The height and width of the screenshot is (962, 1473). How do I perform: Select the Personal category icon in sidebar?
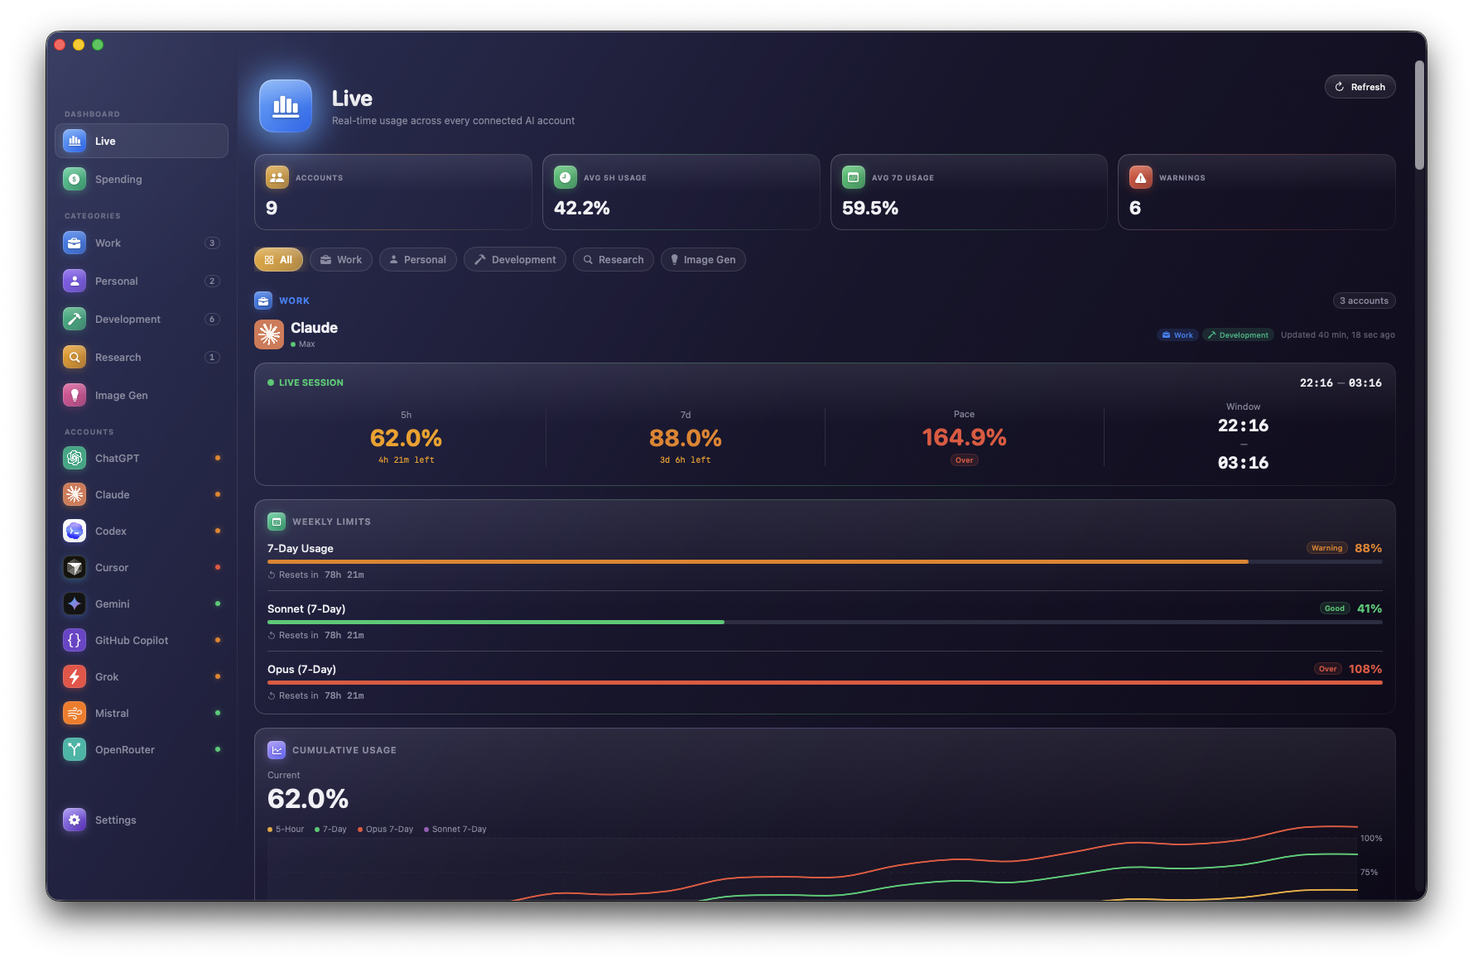[75, 281]
